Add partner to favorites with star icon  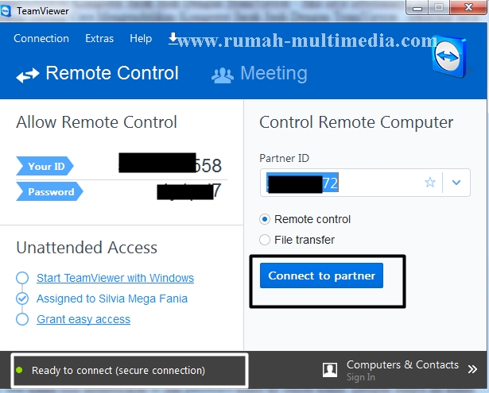coord(429,183)
